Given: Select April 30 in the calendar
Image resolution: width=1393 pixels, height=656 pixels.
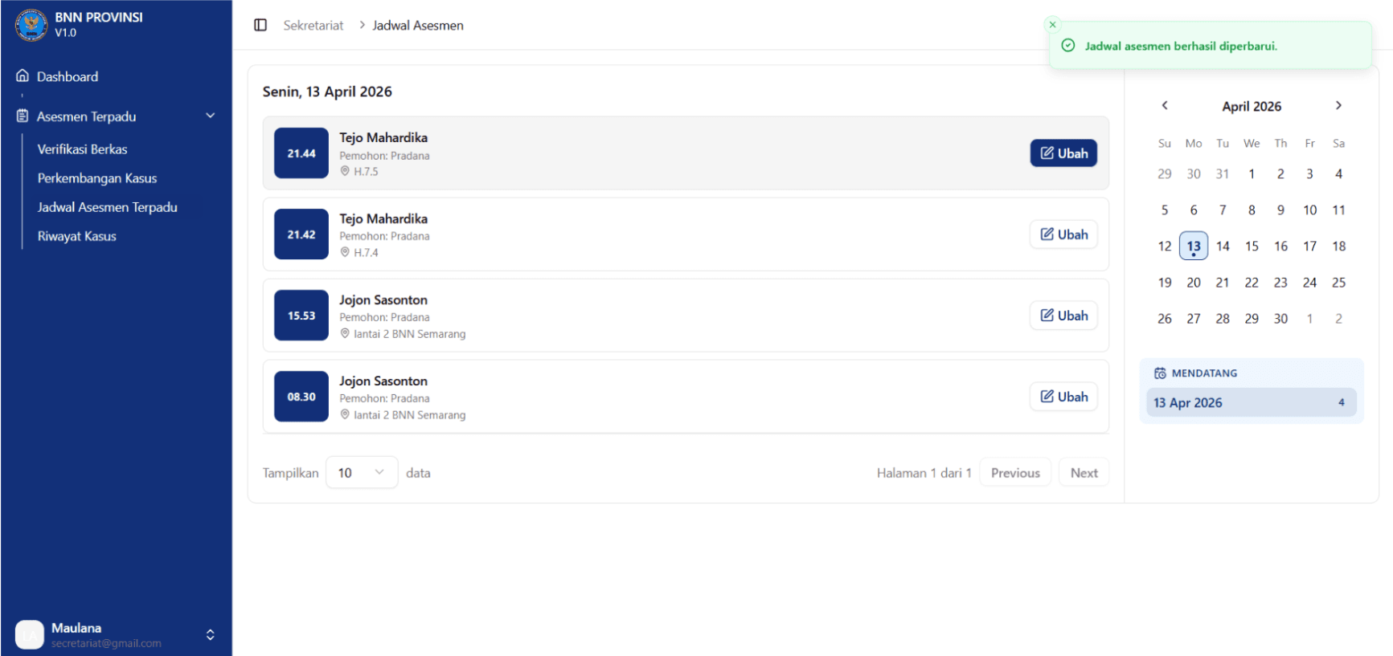Looking at the screenshot, I should 1280,318.
